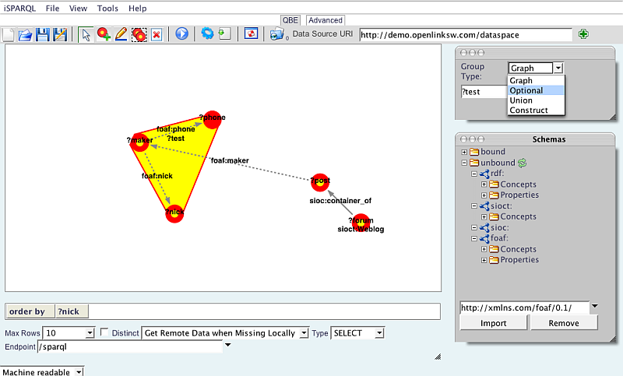Select the add node tool

click(x=104, y=34)
